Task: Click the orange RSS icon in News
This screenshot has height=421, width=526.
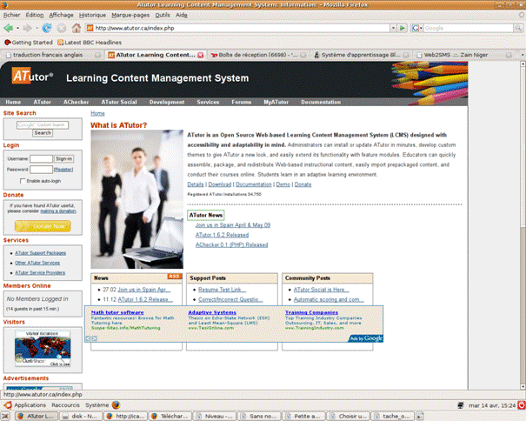Action: pos(174,277)
